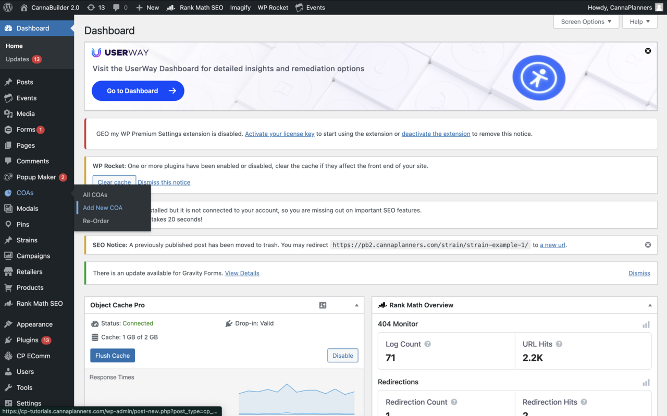Image resolution: width=667 pixels, height=416 pixels.
Task: Select Re-Order in COAs flyout
Action: coord(96,220)
